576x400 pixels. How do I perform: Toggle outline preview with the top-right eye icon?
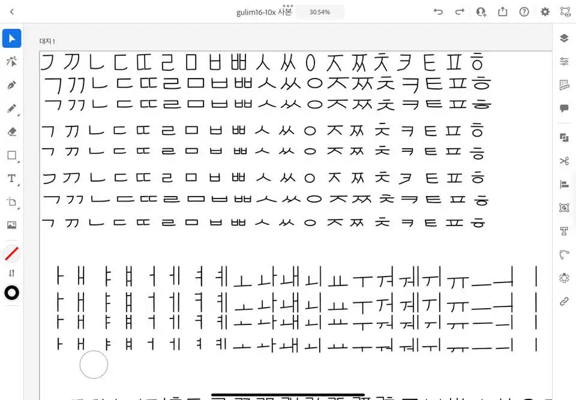(x=565, y=11)
